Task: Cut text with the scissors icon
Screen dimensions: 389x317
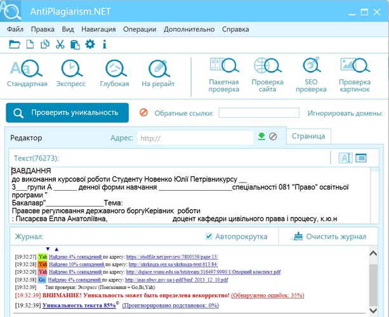Action: 60,44
